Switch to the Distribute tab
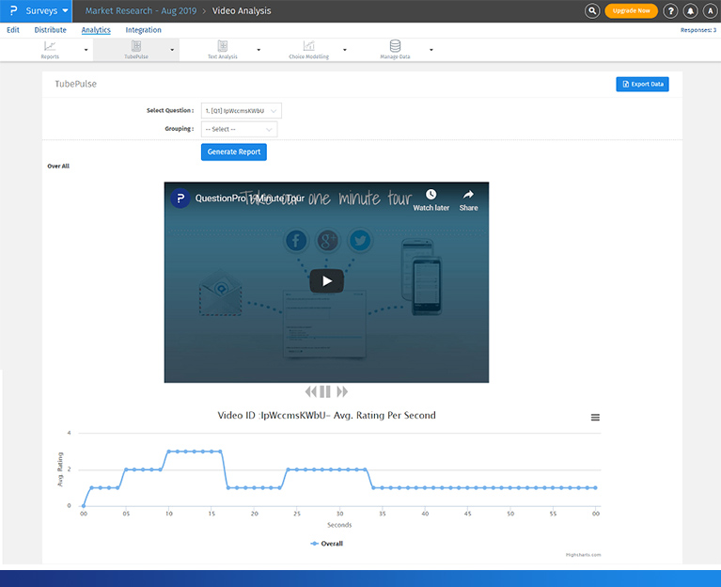 point(50,30)
